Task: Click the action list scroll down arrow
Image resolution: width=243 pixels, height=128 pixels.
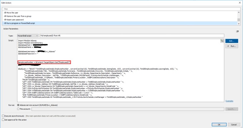Action: (239, 24)
